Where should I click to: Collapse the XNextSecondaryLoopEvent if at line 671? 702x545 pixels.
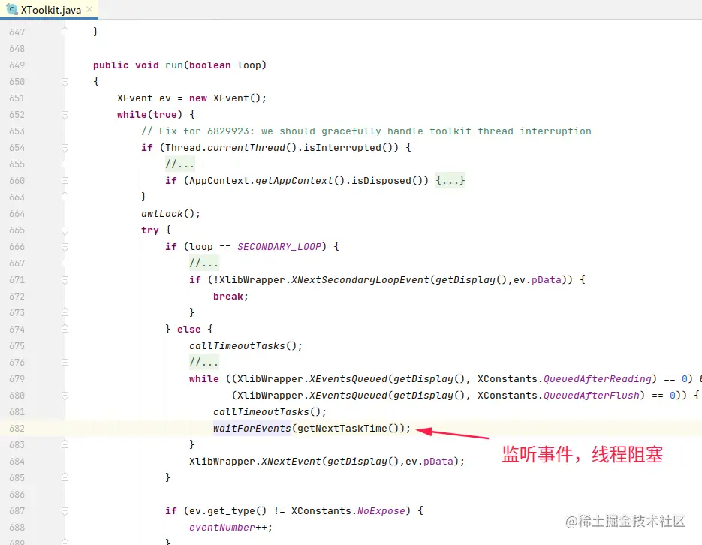pyautogui.click(x=65, y=280)
